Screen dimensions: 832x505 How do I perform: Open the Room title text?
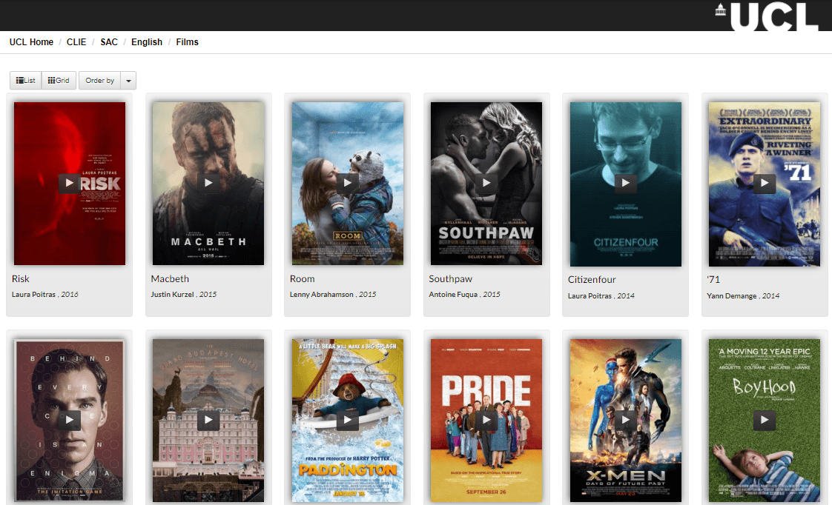coord(303,278)
